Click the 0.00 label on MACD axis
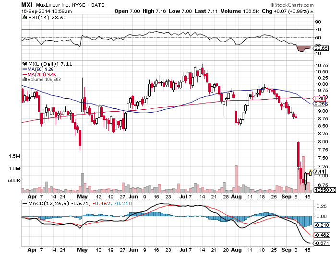Screen dimensions: 336x254 point(322,216)
